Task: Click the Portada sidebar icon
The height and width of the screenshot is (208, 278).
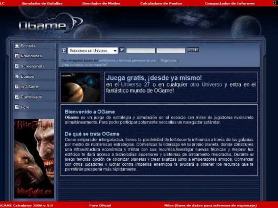Action: 17,46
